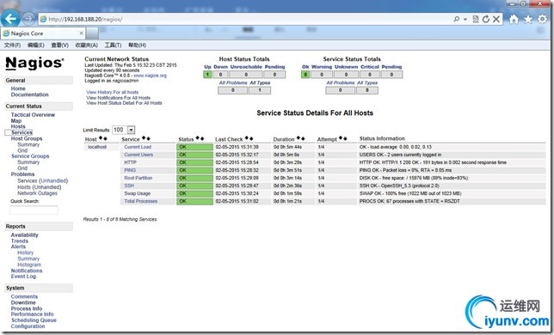The height and width of the screenshot is (335, 554).
Task: Click the browser forward arrow button
Action: click(29, 18)
